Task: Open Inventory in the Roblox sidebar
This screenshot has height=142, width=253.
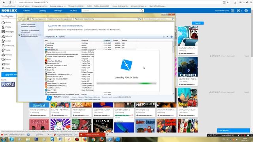Action: pyautogui.click(x=8, y=46)
